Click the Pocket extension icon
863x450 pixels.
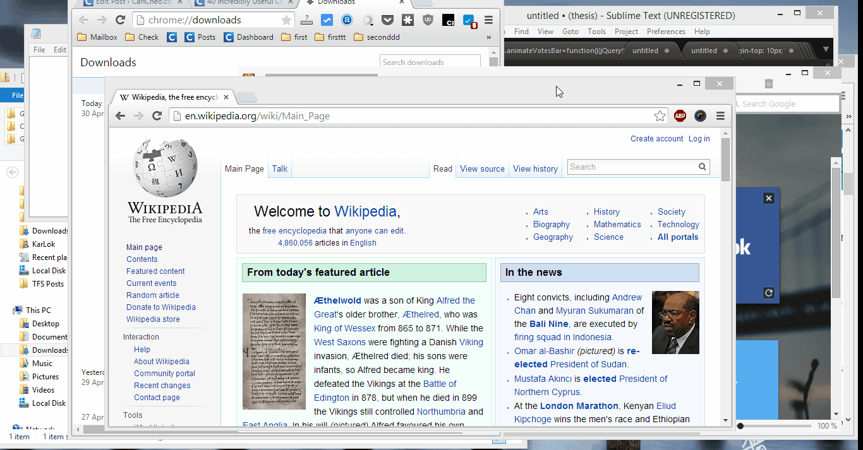click(x=388, y=20)
